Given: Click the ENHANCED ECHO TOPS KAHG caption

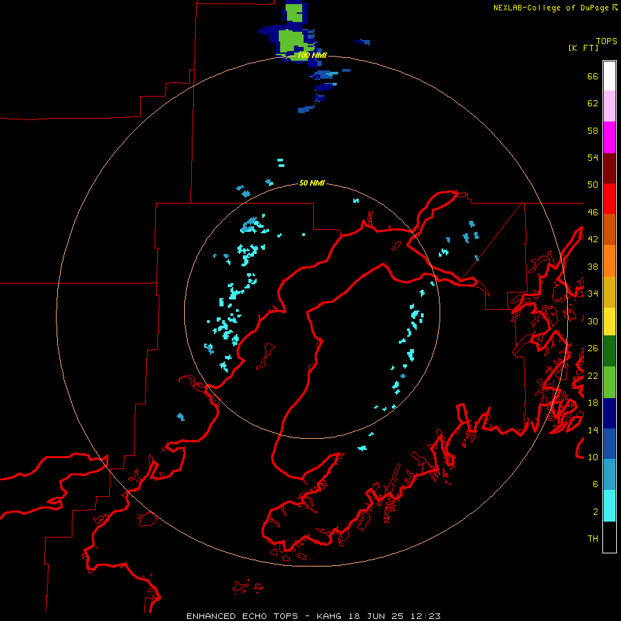Looking at the screenshot, I should click(313, 616).
